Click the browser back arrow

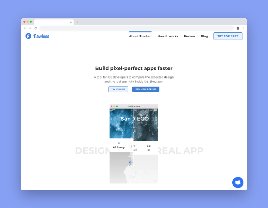(x=25, y=28)
